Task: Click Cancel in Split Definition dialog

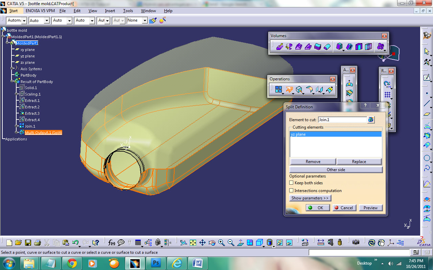Action: (x=344, y=208)
